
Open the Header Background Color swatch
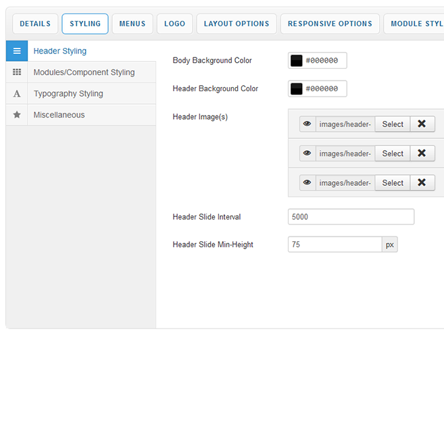click(297, 89)
